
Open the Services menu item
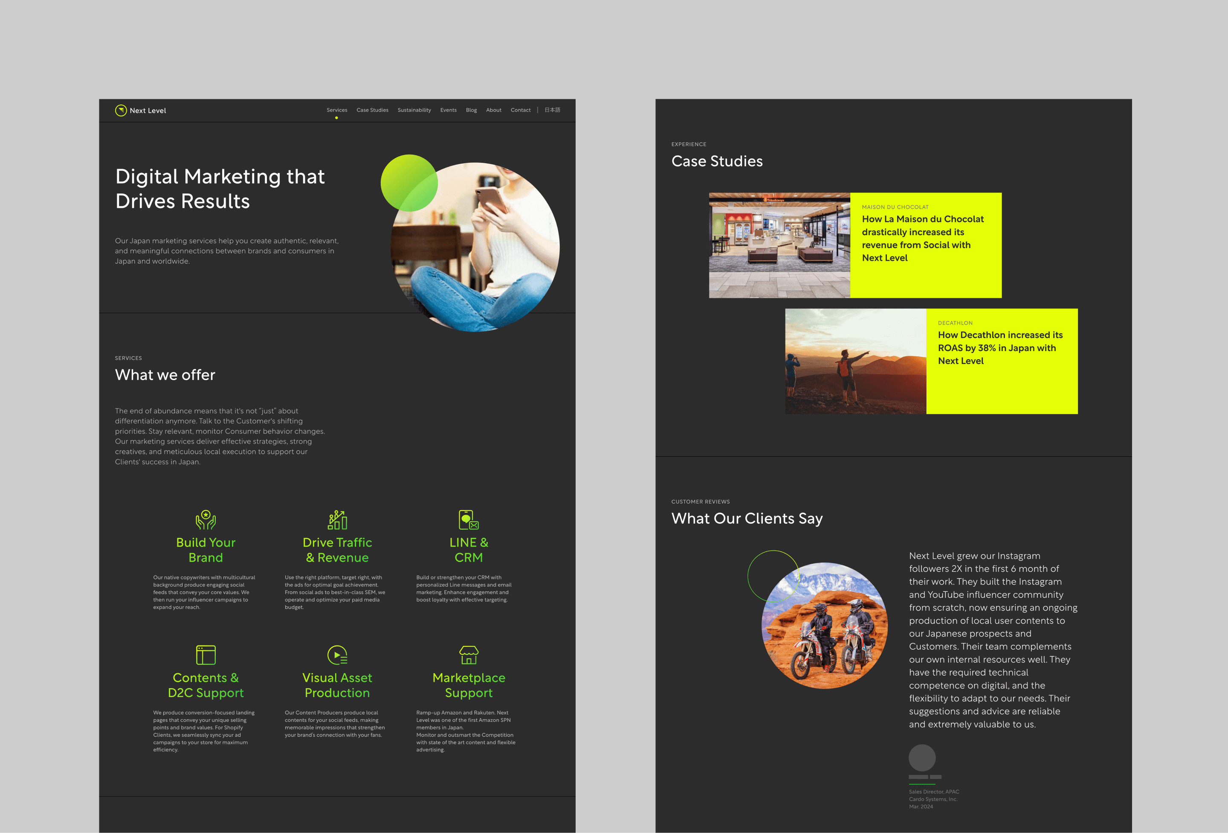coord(336,110)
